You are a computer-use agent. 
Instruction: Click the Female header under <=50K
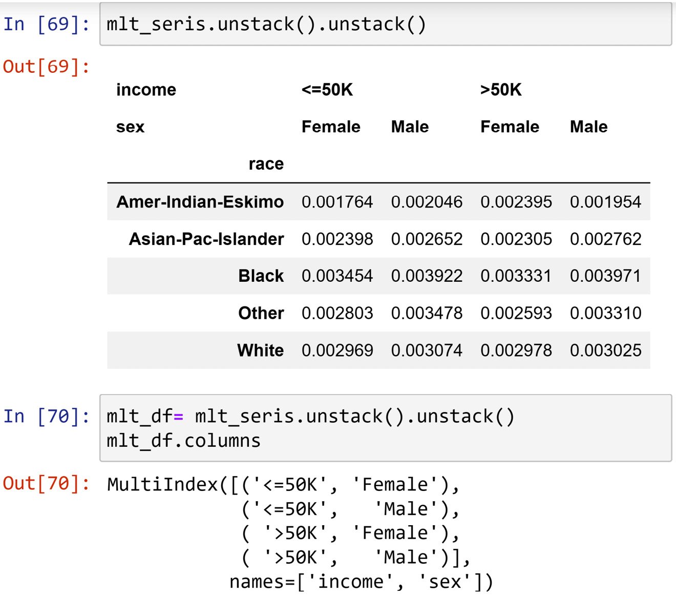[331, 127]
